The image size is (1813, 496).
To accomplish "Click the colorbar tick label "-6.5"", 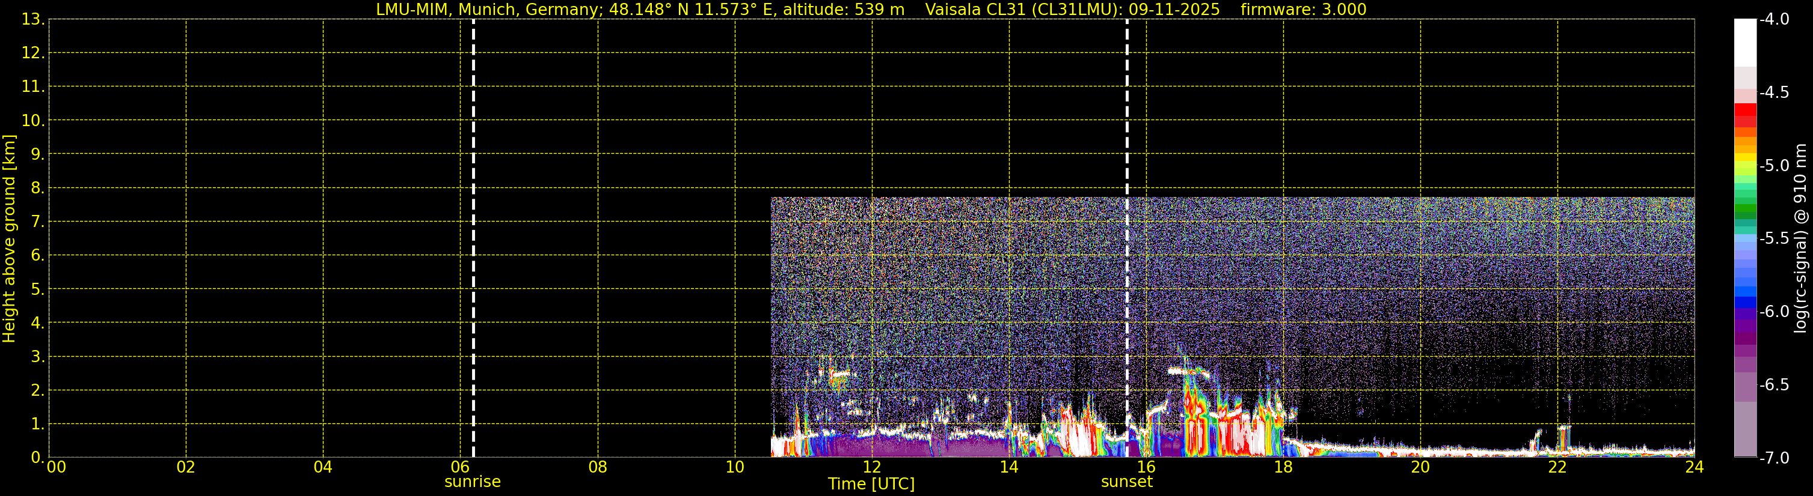I will pos(1775,385).
